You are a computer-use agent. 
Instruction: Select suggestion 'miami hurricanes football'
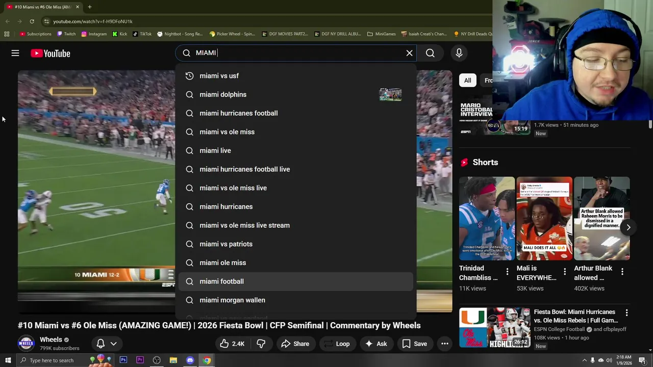[295, 113]
